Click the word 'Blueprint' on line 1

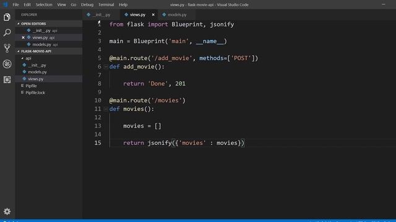pos(187,25)
